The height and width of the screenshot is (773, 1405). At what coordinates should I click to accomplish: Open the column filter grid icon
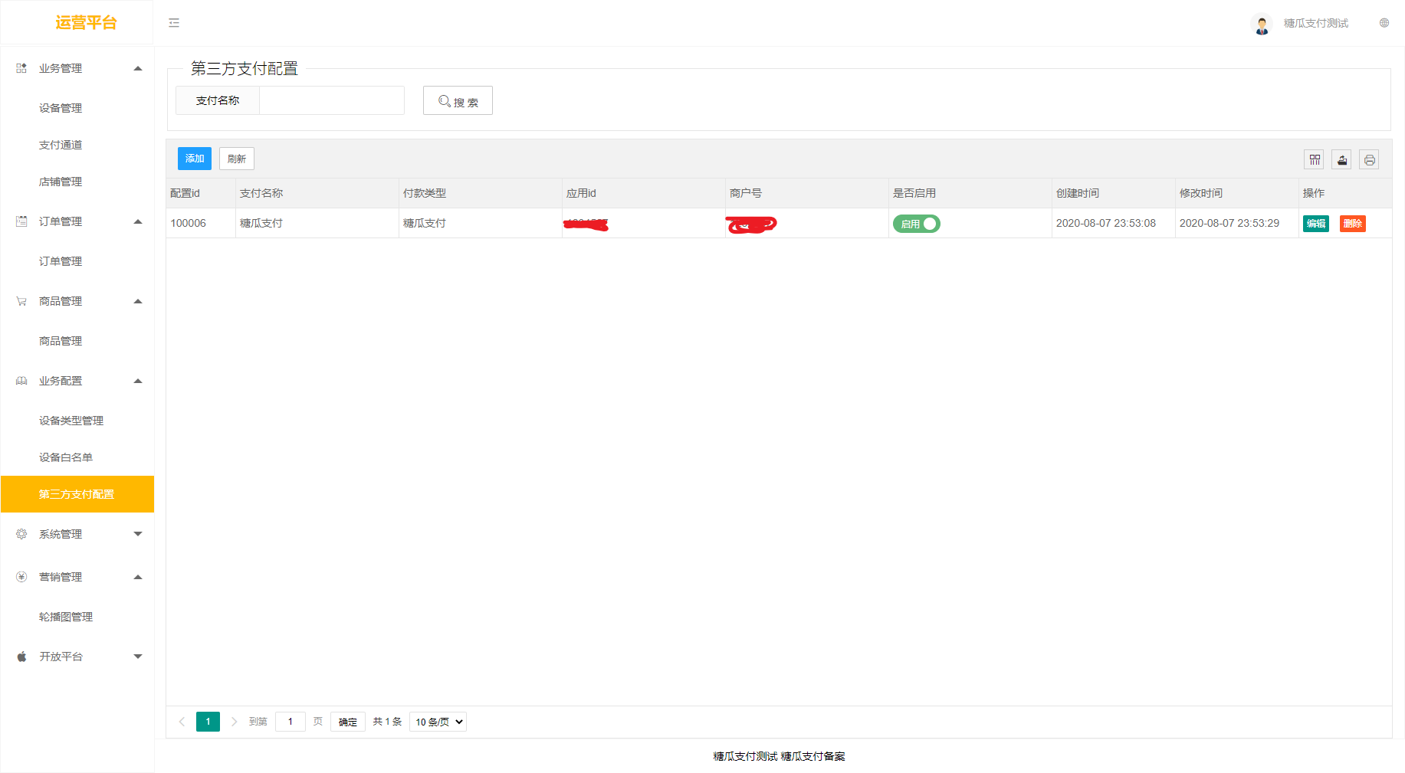1315,159
